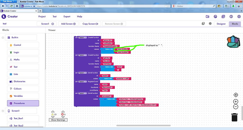Collapse the Built-in blocks section
This screenshot has height=130, width=243.
click(x=3, y=38)
